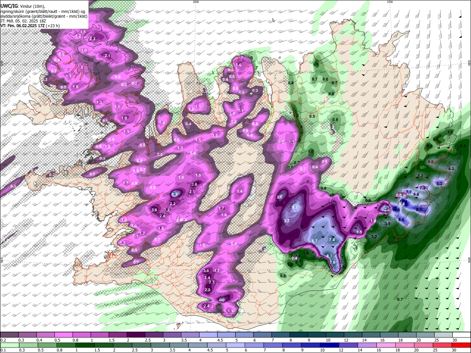Click the 3.9 precipitation value on the map
The height and width of the screenshot is (353, 471).
pyautogui.click(x=387, y=224)
